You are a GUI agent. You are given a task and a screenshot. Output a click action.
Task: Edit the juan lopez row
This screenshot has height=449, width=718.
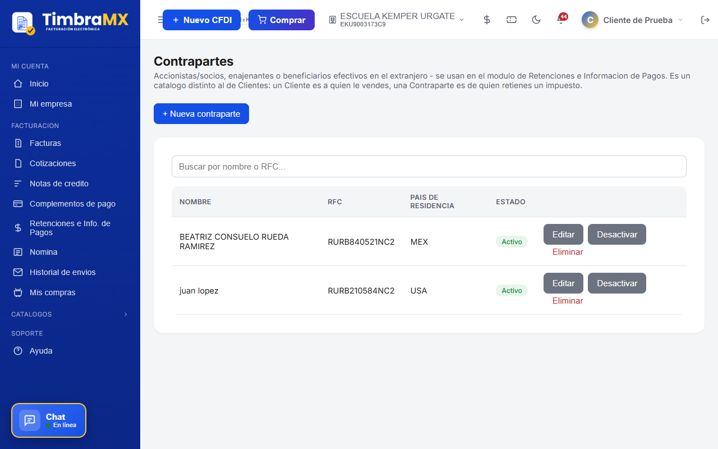pyautogui.click(x=563, y=283)
